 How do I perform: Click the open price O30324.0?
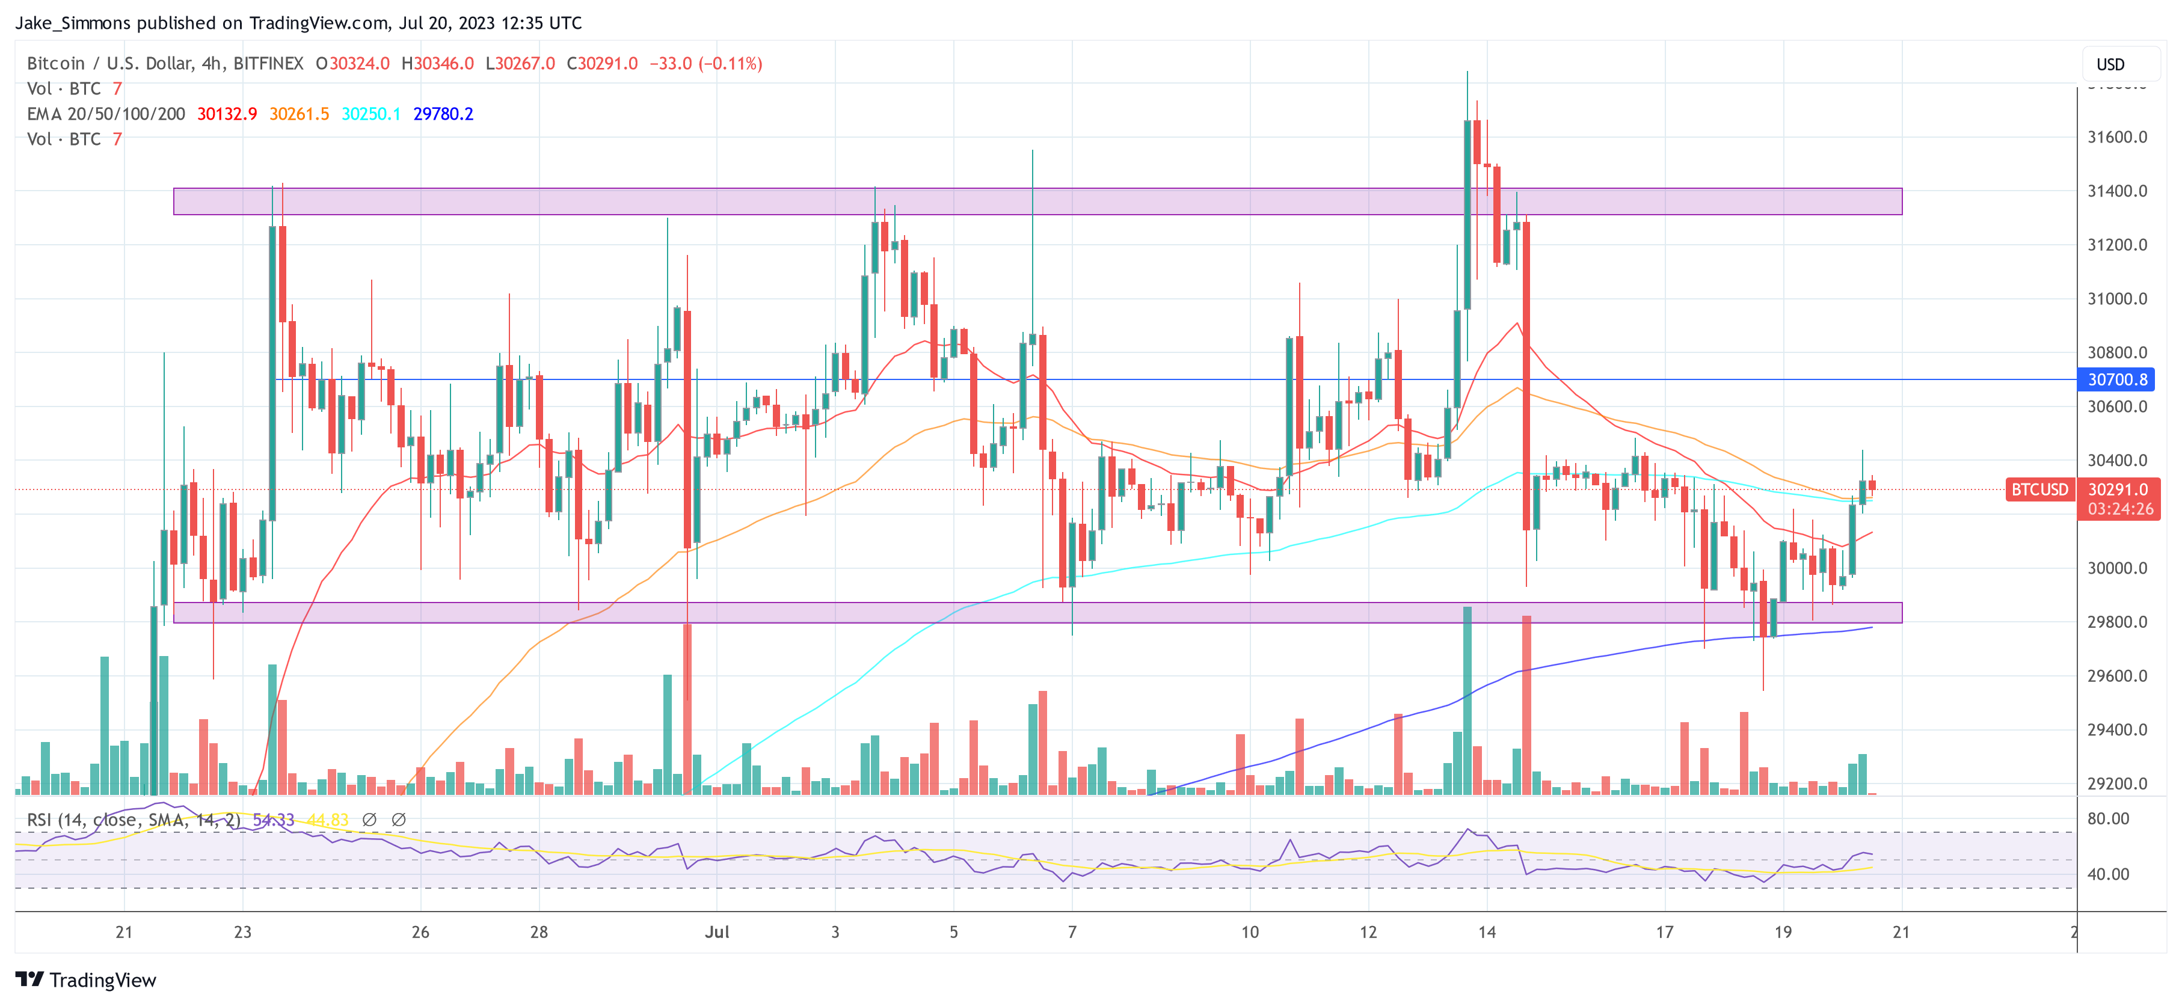click(352, 64)
